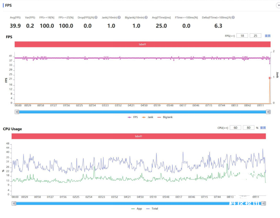
Task: Toggle the Total series in the CPU legend
Action: [x=152, y=209]
